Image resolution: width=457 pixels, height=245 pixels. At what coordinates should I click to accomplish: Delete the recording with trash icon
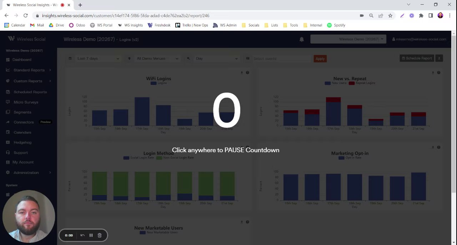pos(100,235)
